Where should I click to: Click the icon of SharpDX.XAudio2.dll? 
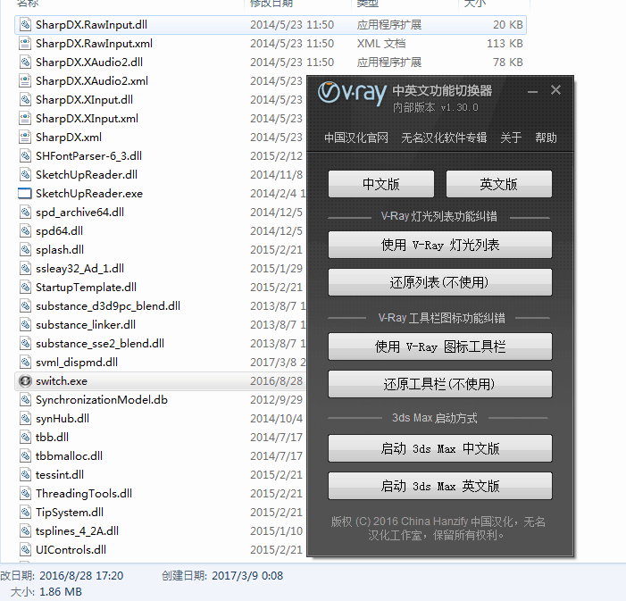(25, 63)
